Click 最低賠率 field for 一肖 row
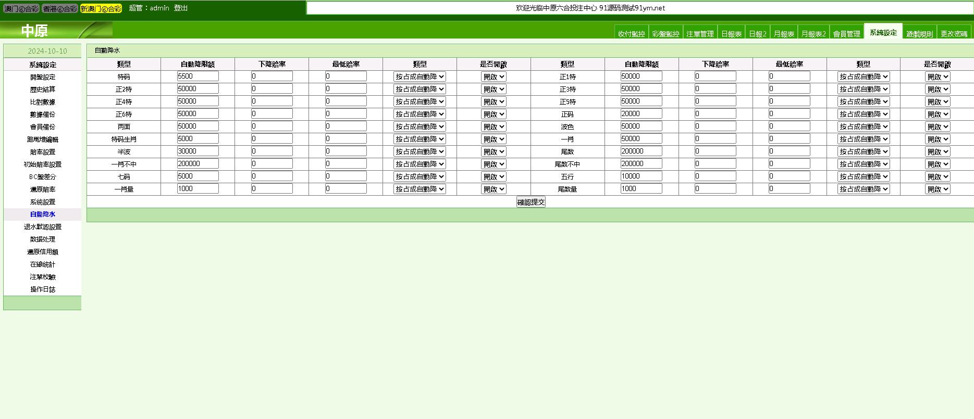Viewport: 974px width, 419px height. [790, 138]
